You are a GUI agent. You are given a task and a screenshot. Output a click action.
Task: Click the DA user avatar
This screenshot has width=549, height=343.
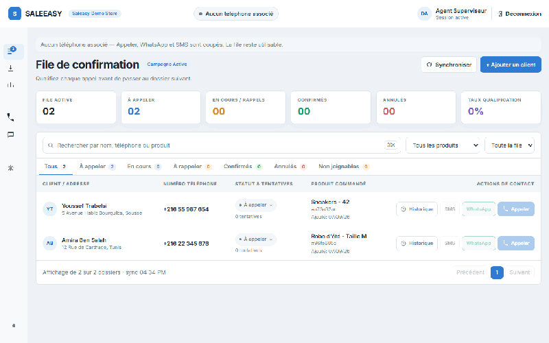[424, 14]
